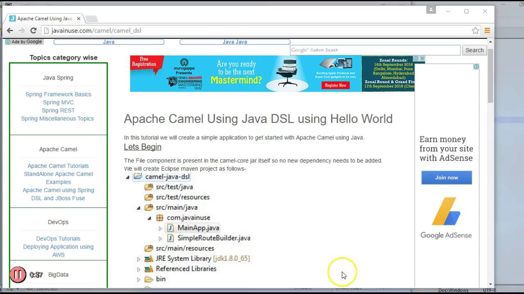The height and width of the screenshot is (294, 524).
Task: Select src/test/resources tree row
Action: pos(177,197)
